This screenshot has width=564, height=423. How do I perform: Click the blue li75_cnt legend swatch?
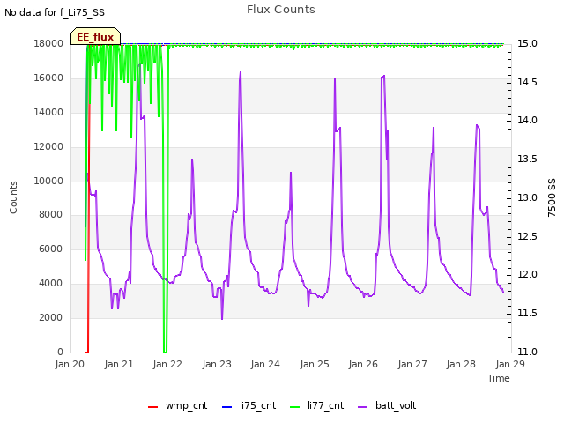coord(227,407)
